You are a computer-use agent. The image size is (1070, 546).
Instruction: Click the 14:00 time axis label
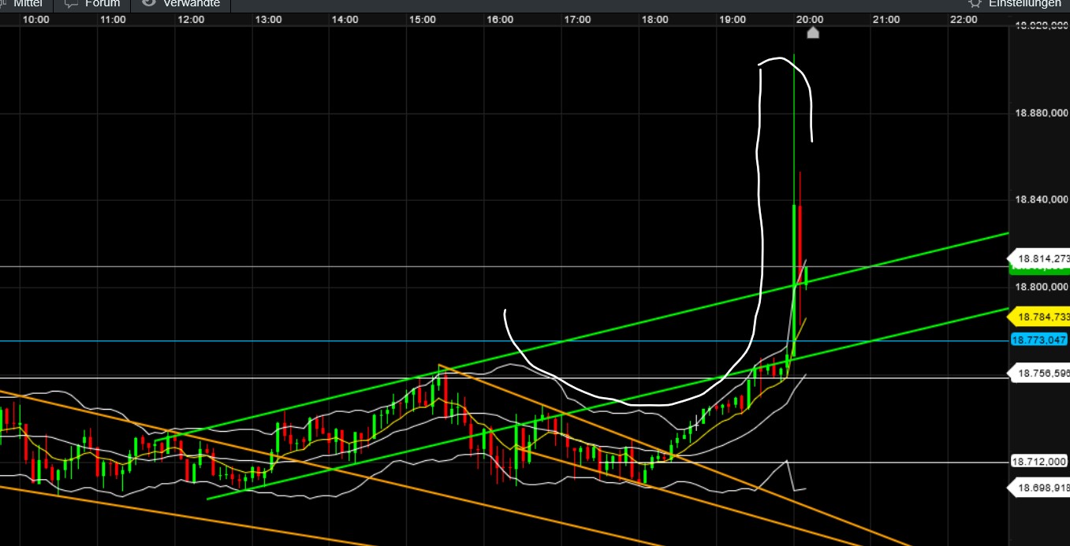tap(345, 20)
